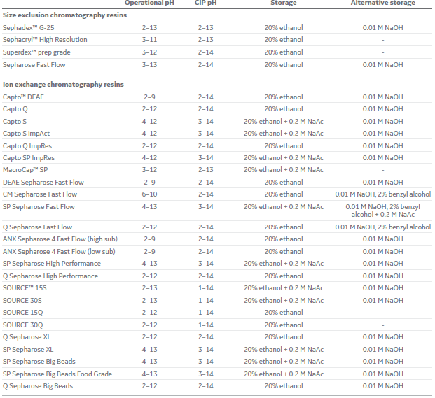The height and width of the screenshot is (398, 435).
Task: Select 0.01 M NaOH in Capto DEAE row
Action: 383,97
